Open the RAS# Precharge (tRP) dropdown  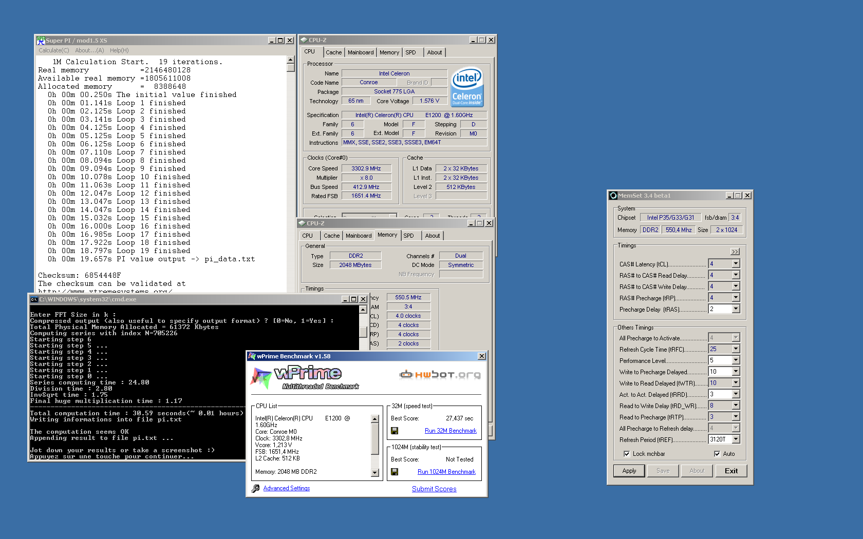tap(736, 298)
